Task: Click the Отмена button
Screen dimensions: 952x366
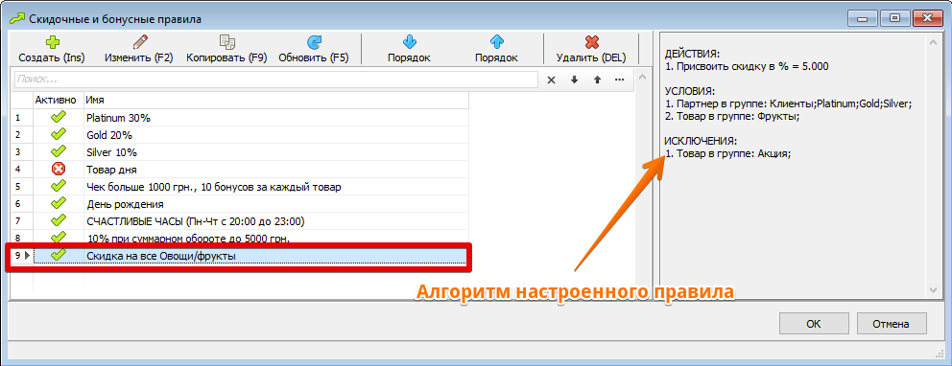Action: click(892, 324)
